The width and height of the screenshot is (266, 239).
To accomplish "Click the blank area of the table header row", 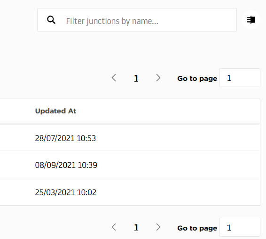I will pos(168,111).
